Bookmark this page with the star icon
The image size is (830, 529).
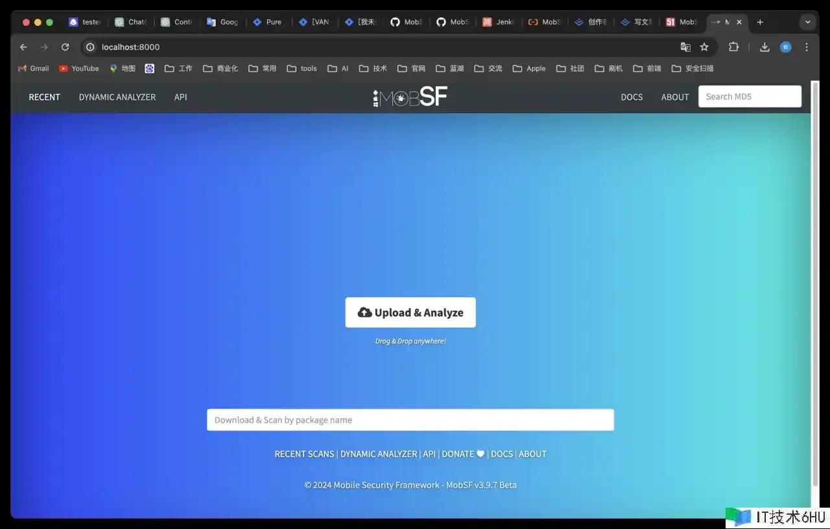click(x=704, y=47)
